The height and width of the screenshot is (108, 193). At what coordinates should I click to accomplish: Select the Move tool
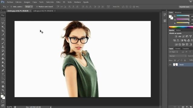coord(3,15)
